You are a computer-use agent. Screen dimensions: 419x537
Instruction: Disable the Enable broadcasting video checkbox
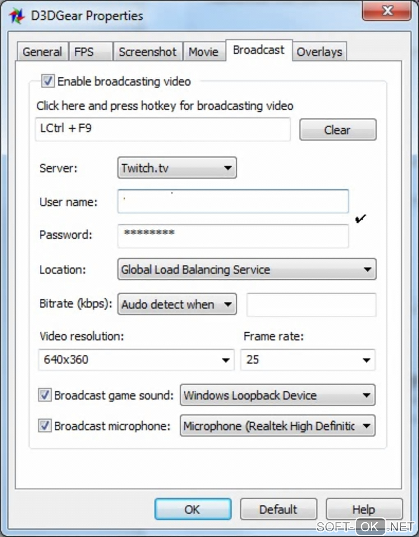[x=48, y=81]
